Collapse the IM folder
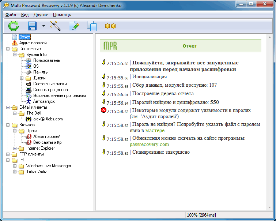 [8, 160]
